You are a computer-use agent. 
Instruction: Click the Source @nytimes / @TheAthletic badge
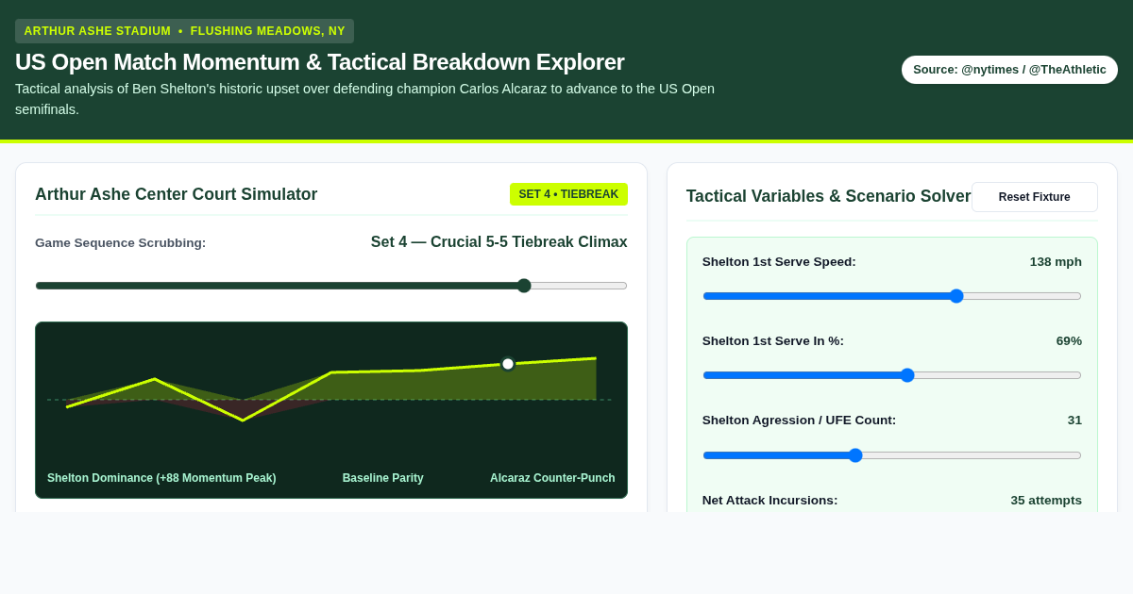pos(1009,70)
